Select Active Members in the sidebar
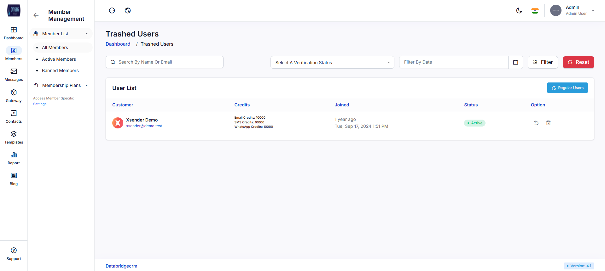This screenshot has width=605, height=271. 59,59
